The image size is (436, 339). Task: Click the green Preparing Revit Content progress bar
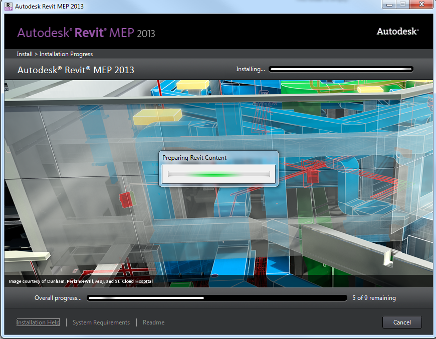click(219, 174)
